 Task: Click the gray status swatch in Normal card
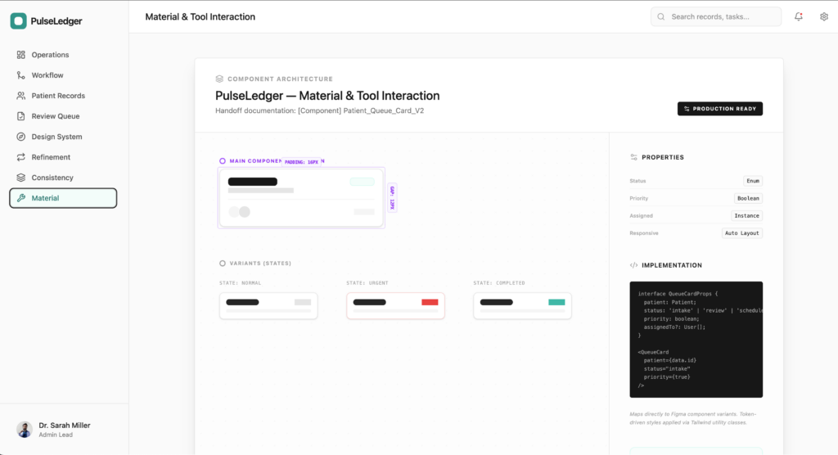coord(303,302)
